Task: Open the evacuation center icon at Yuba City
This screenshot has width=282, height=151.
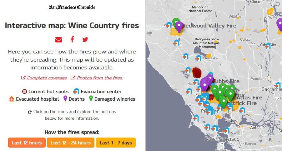Action: click(x=268, y=46)
